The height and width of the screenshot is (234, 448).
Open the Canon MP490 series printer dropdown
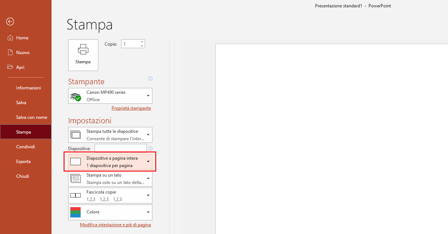(110, 96)
